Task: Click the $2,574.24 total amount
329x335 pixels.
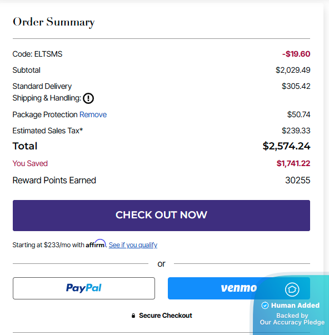Action: [286, 146]
